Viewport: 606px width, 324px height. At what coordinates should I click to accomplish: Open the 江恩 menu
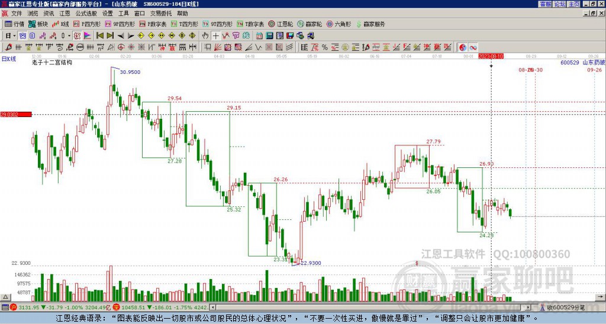coord(65,14)
